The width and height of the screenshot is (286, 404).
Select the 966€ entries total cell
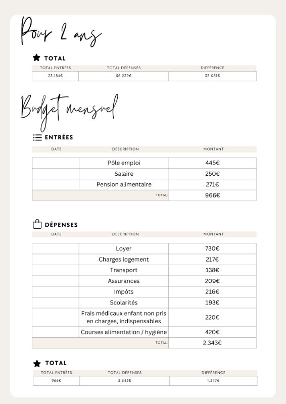(x=213, y=195)
